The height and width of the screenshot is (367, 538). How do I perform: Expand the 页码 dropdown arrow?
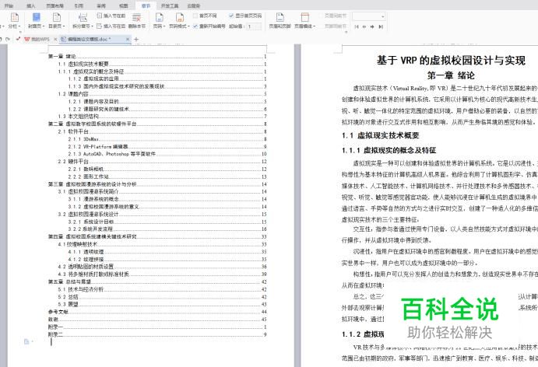[165, 26]
